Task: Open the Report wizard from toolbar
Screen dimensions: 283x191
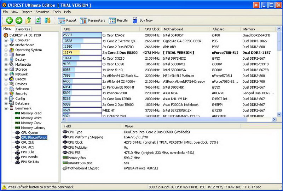Action: click(67, 20)
